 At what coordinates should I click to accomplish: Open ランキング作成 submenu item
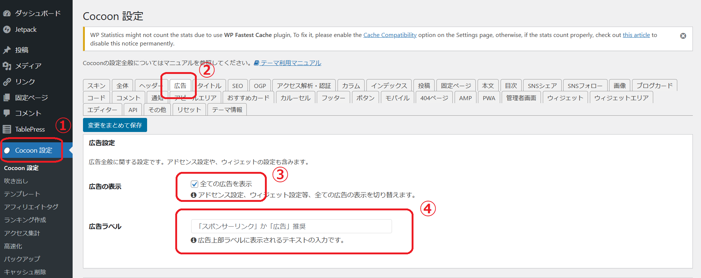point(25,220)
